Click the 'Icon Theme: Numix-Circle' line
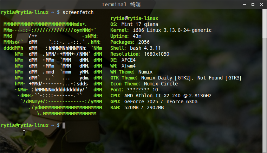Image resolution: width=267 pixels, height=153 pixels. click(x=144, y=84)
